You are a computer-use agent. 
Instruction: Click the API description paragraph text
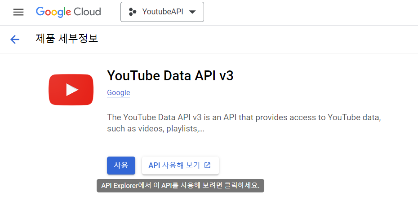(244, 123)
